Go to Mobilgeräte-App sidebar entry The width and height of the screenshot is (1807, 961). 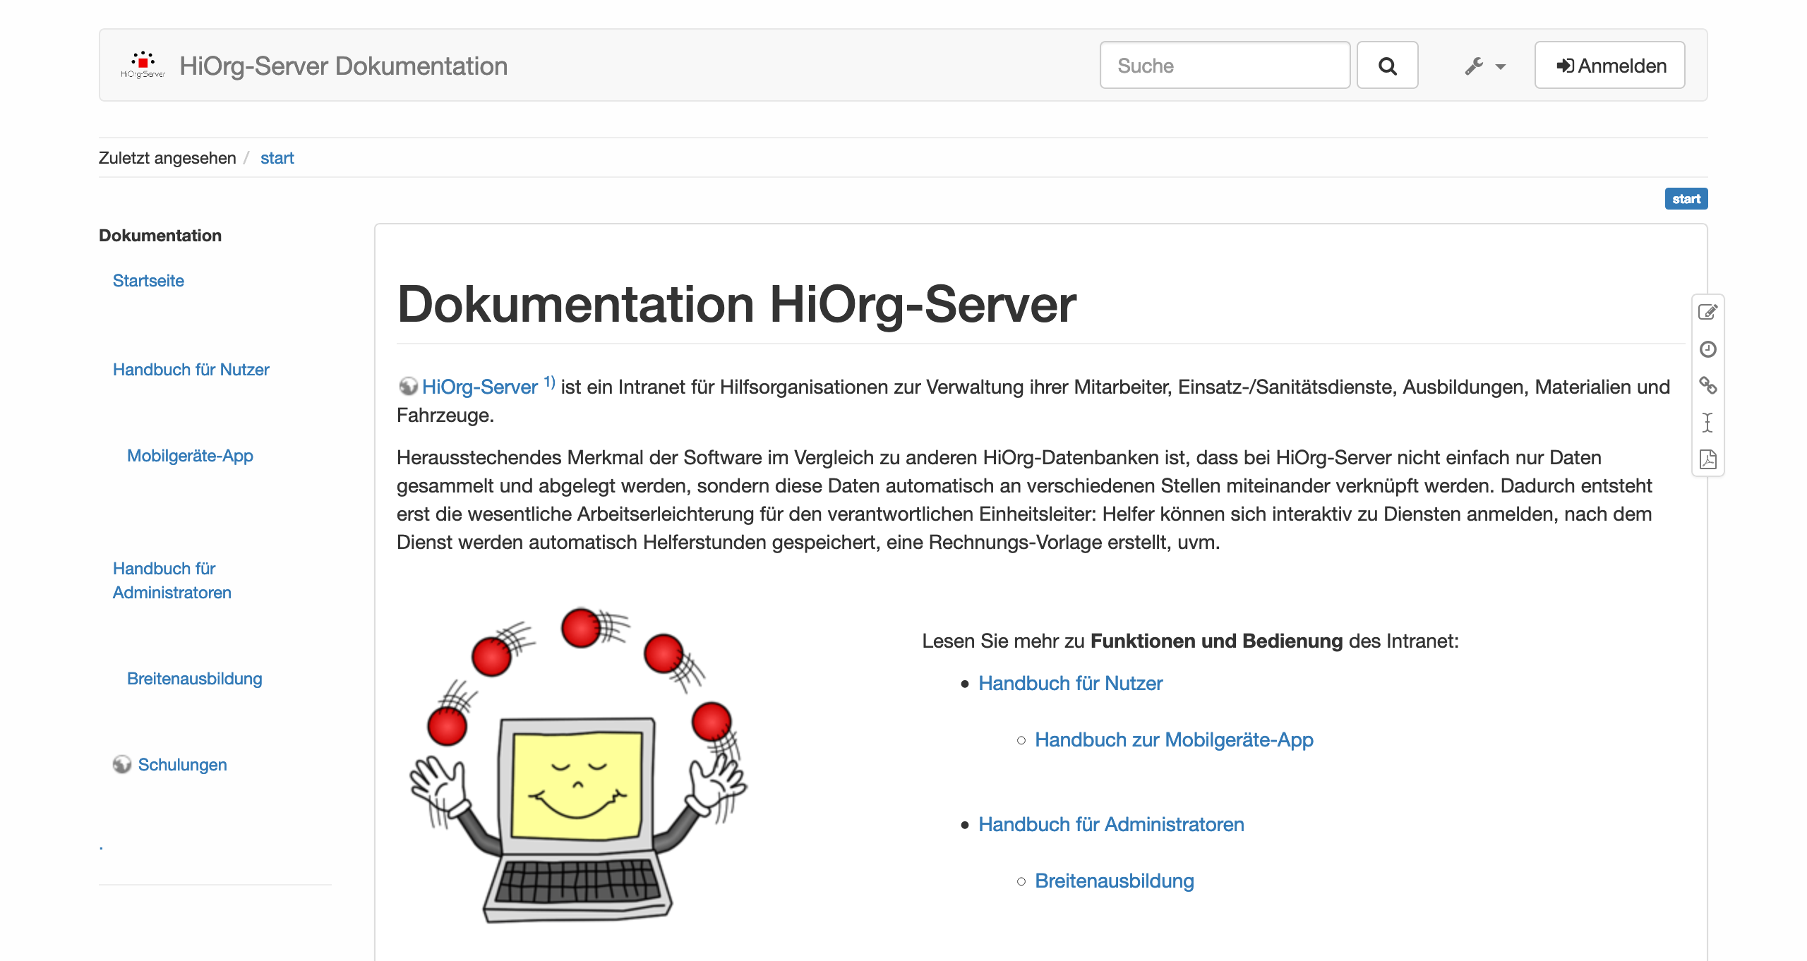[x=190, y=456]
